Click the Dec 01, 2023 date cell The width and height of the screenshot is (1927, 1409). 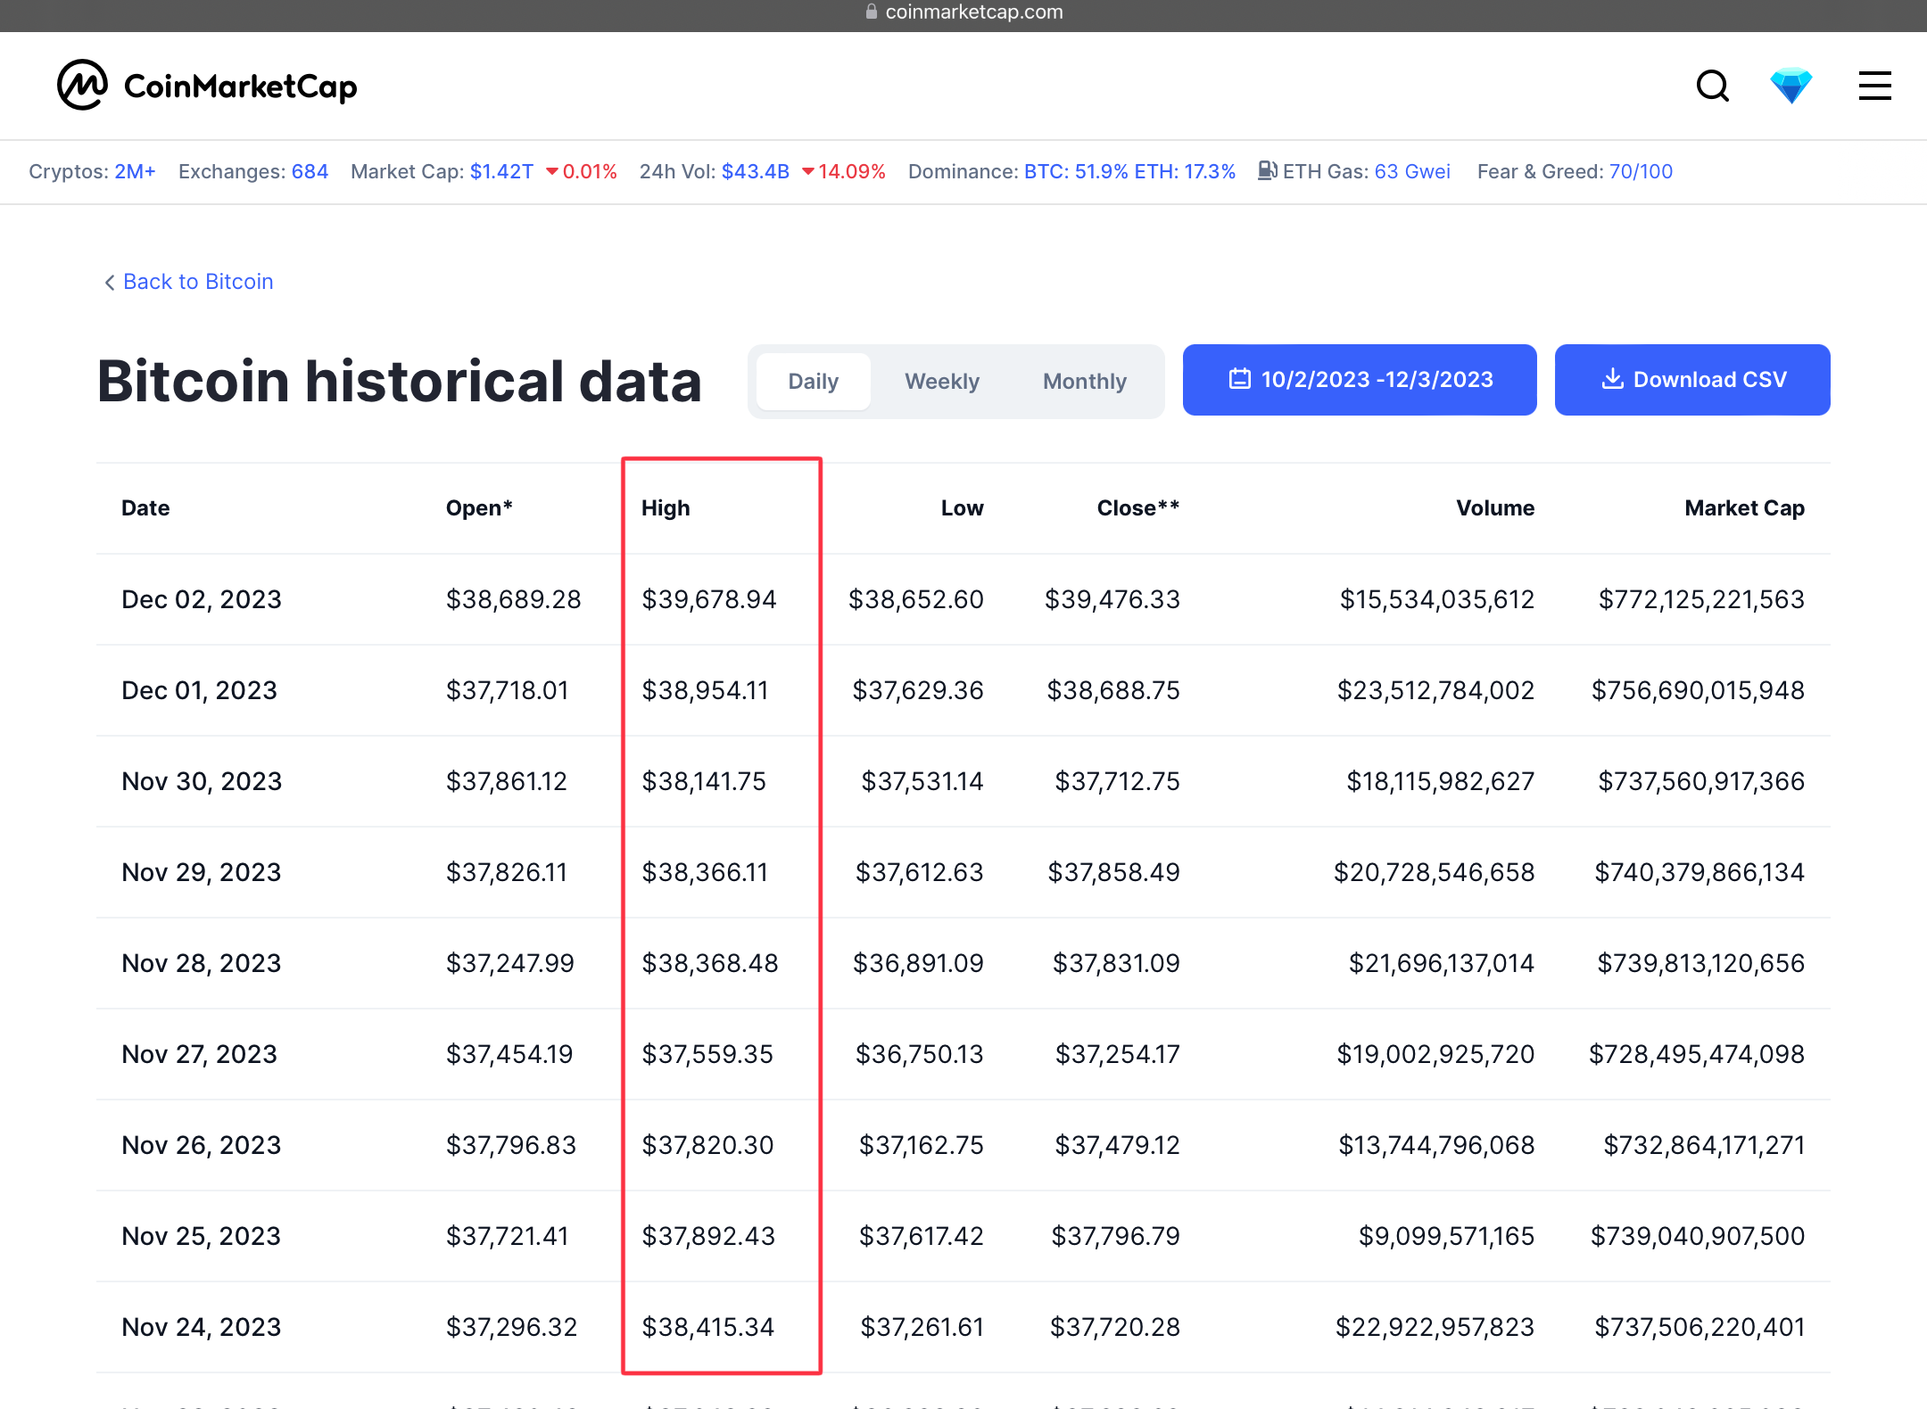(x=200, y=690)
